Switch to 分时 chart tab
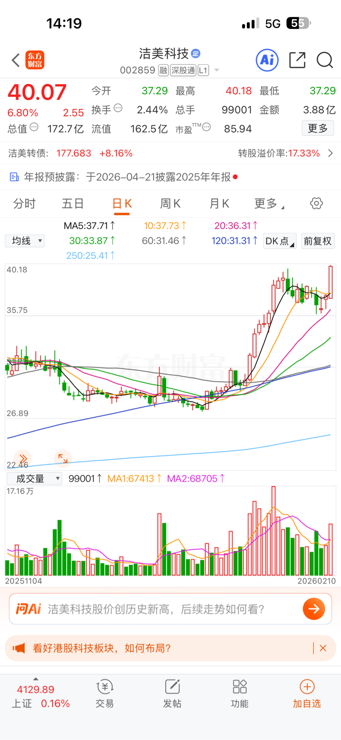Screen dimensions: 341x740 point(24,204)
